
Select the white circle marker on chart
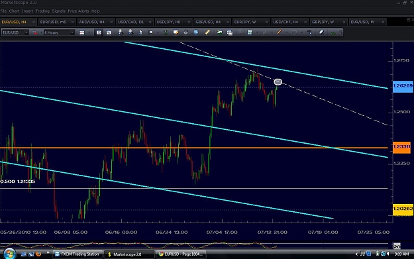278,82
